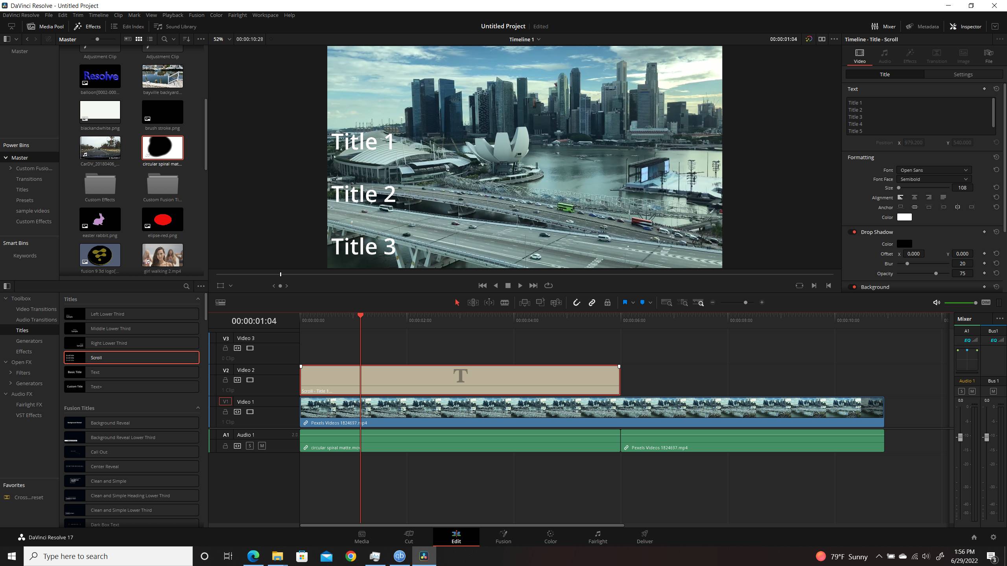Open Metadata panel button
This screenshot has width=1007, height=566.
point(922,26)
